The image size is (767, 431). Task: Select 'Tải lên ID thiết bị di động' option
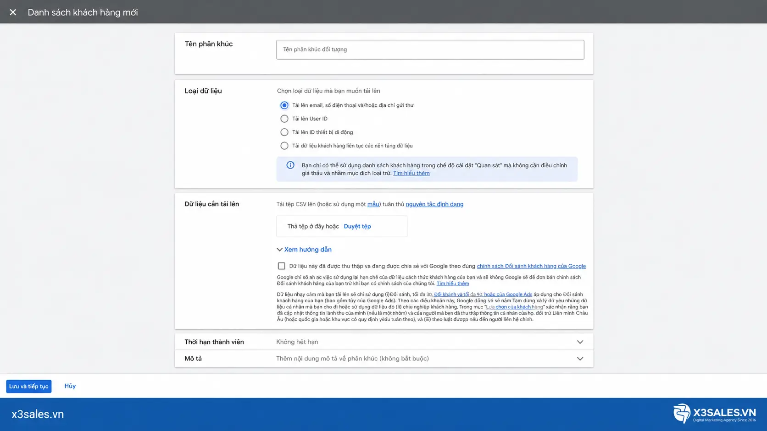pos(284,132)
